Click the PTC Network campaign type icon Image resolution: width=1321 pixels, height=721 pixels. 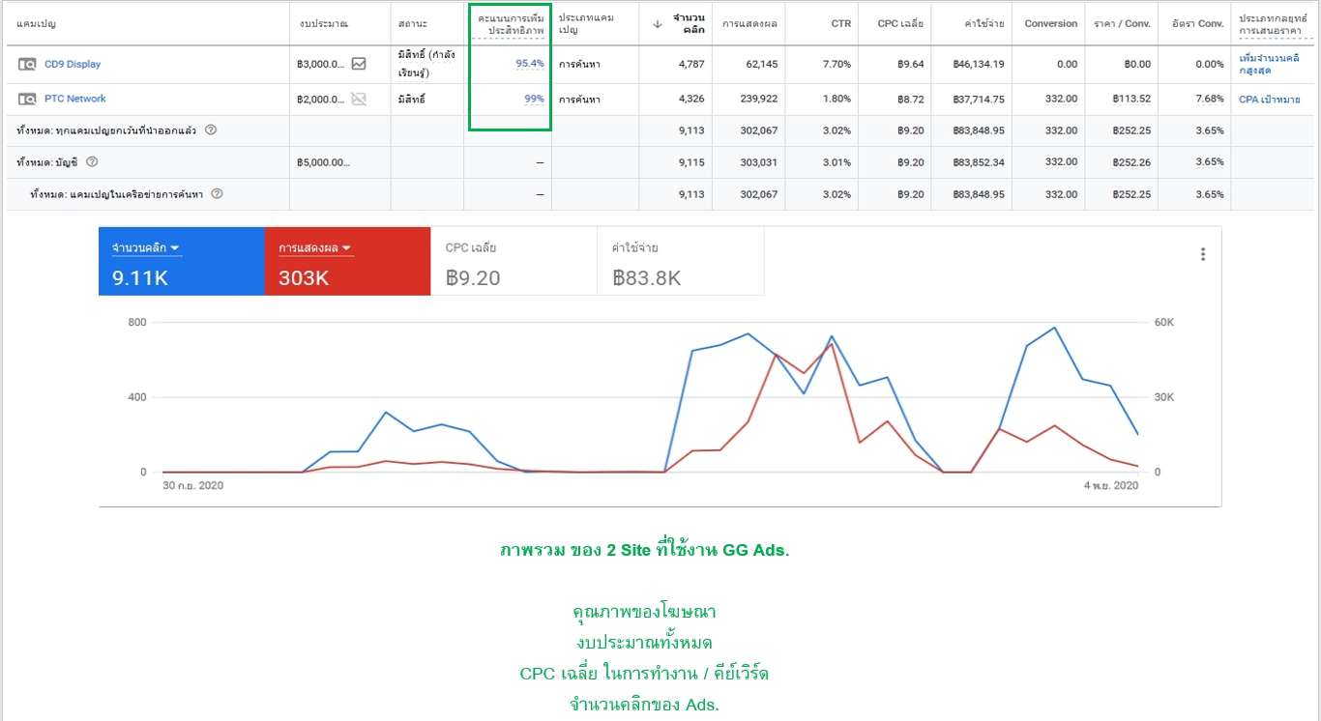(x=26, y=100)
